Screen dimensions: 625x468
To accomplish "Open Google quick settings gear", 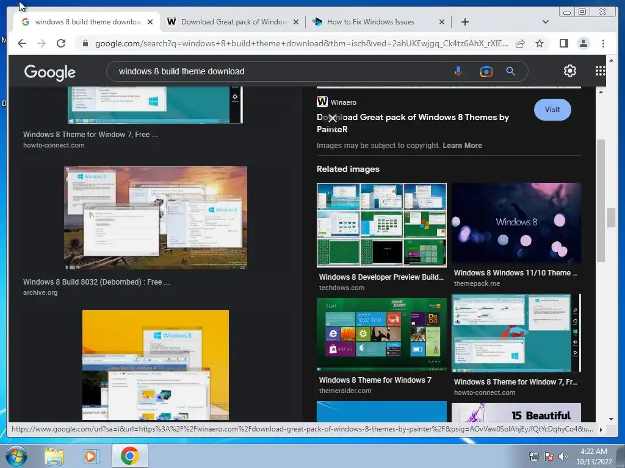I will click(x=570, y=71).
